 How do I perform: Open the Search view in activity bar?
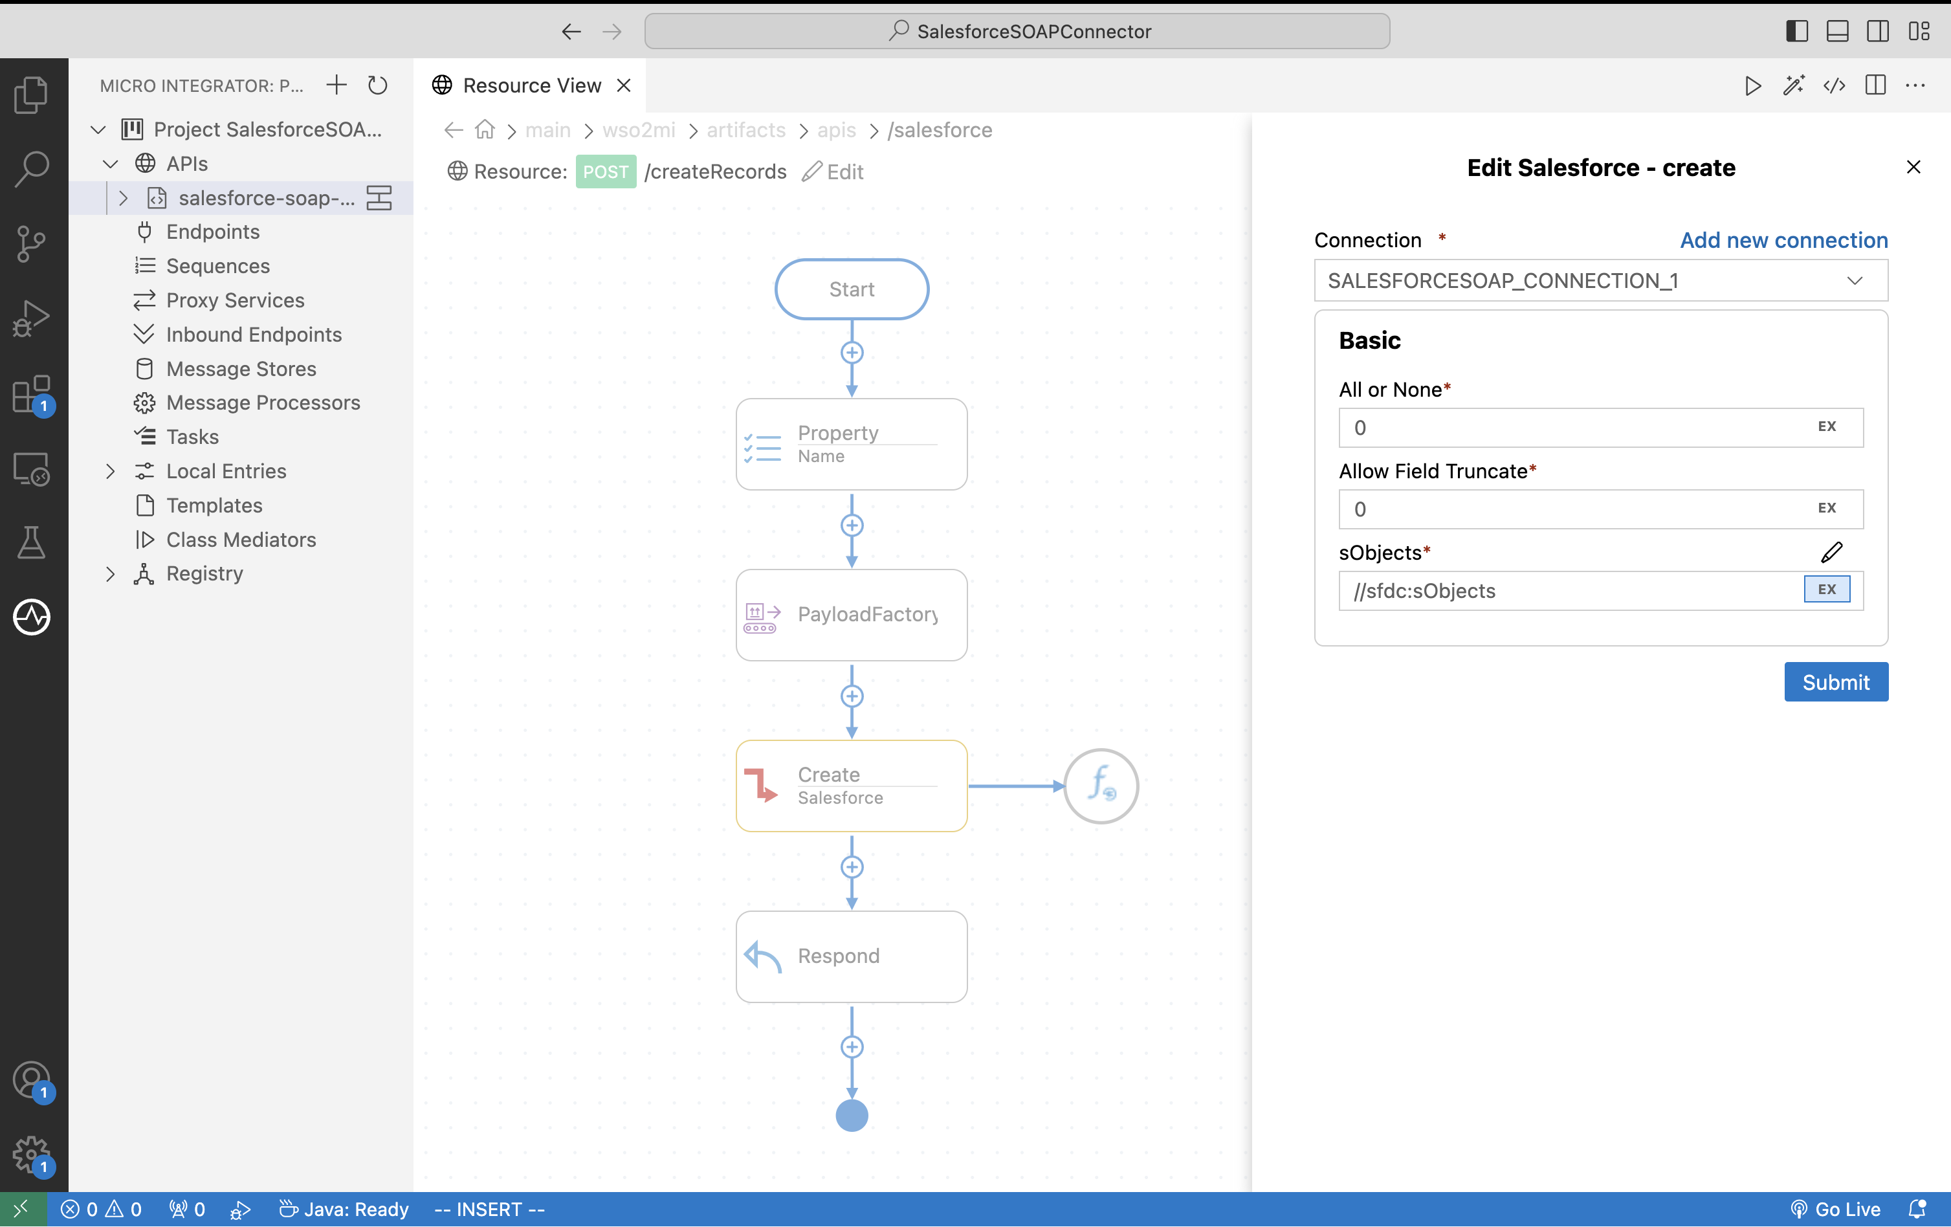(x=32, y=168)
